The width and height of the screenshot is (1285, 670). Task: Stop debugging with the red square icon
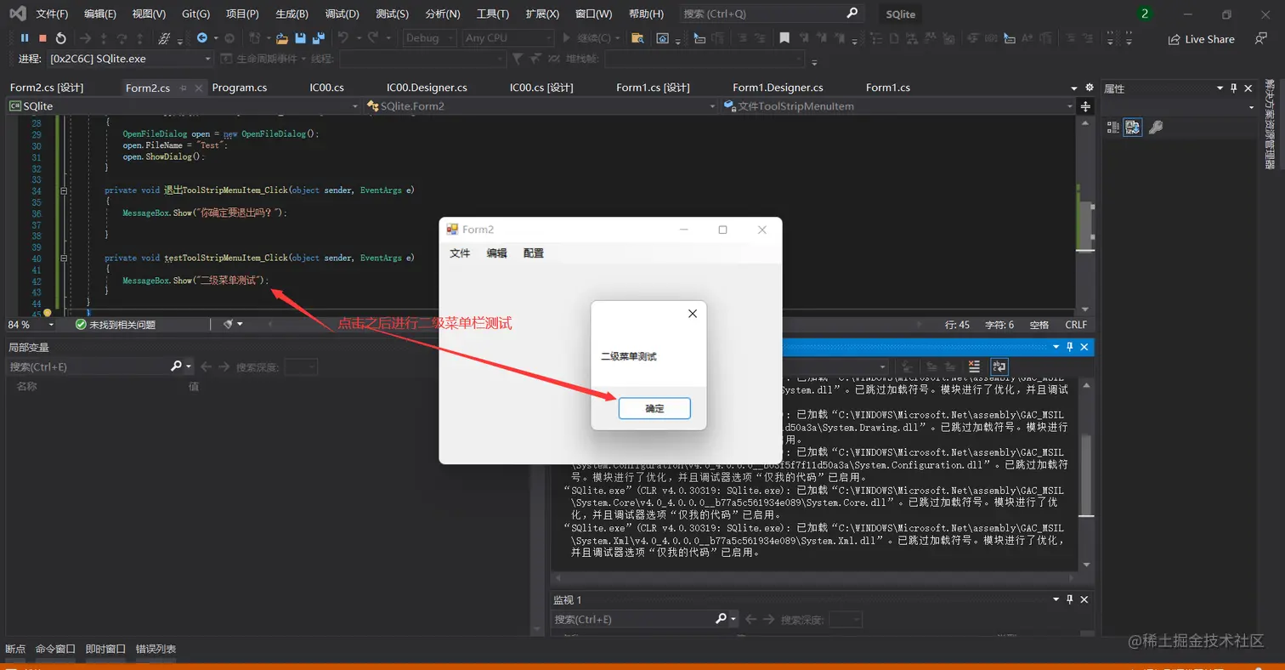[x=42, y=38]
